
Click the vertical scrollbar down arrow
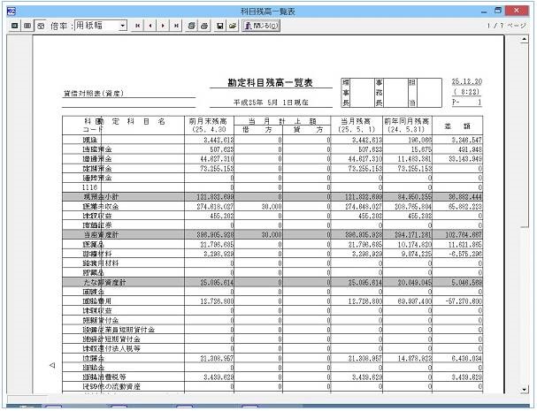525,390
